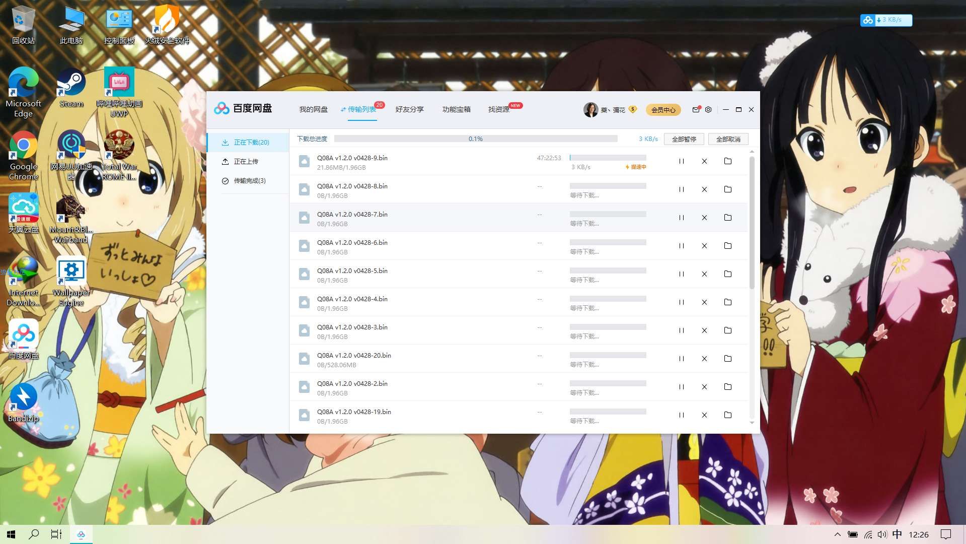
Task: Click 全部取消 button
Action: pos(728,139)
